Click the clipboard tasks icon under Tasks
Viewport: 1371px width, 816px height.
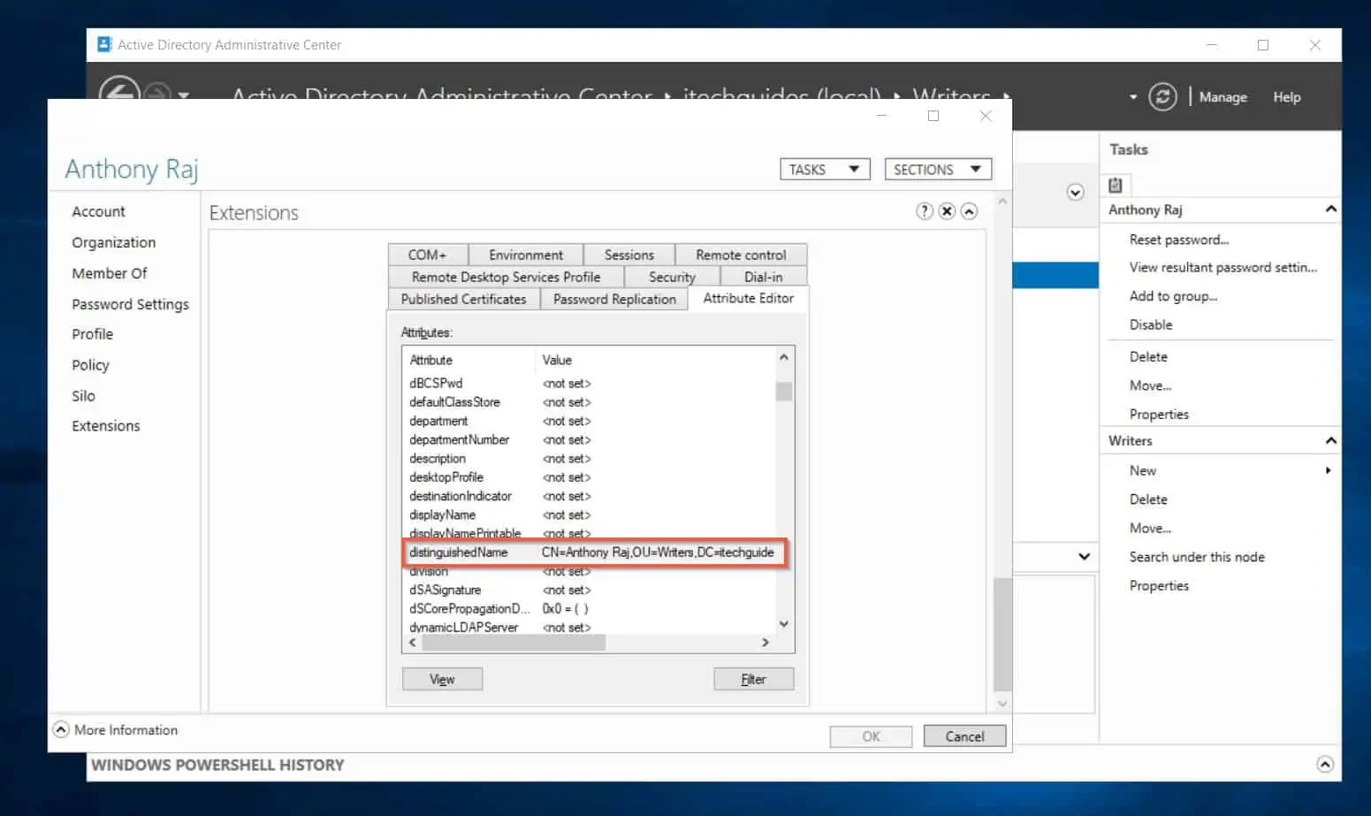[x=1116, y=185]
